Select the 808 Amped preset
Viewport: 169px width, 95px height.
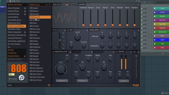click(x=34, y=8)
